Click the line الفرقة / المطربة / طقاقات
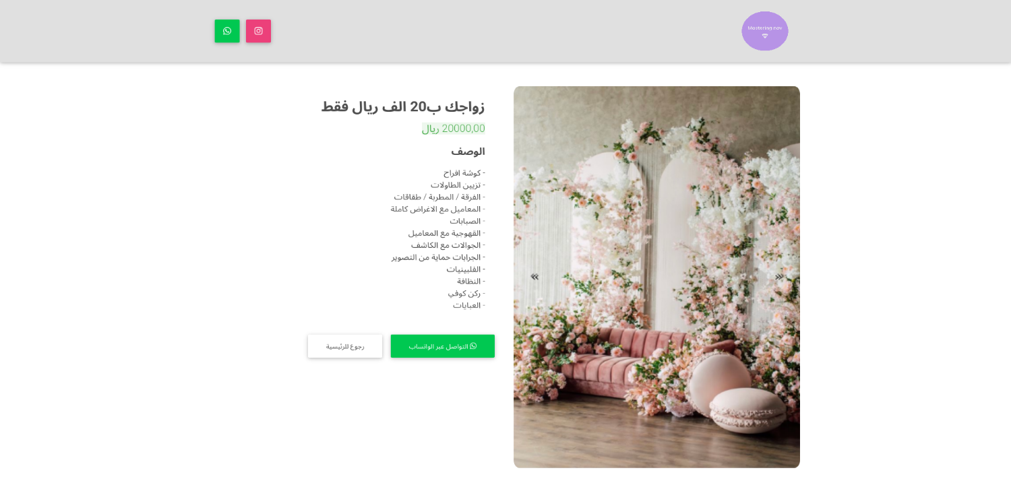 pyautogui.click(x=439, y=197)
